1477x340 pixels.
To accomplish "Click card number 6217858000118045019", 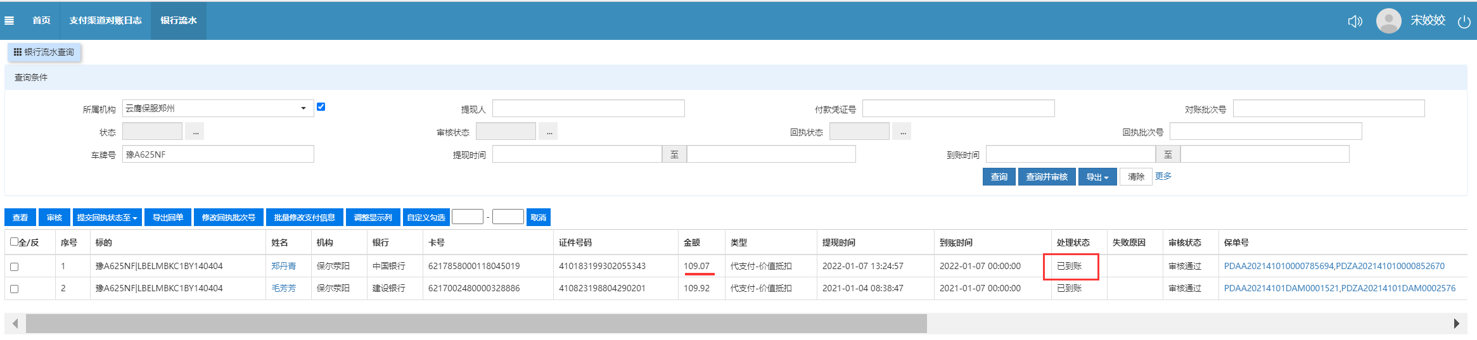I will point(474,266).
